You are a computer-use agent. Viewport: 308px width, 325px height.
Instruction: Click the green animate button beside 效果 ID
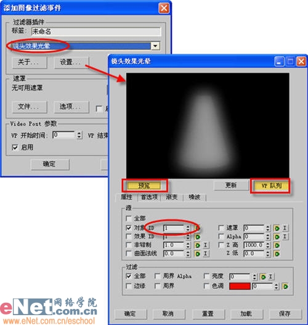pyautogui.click(x=197, y=237)
